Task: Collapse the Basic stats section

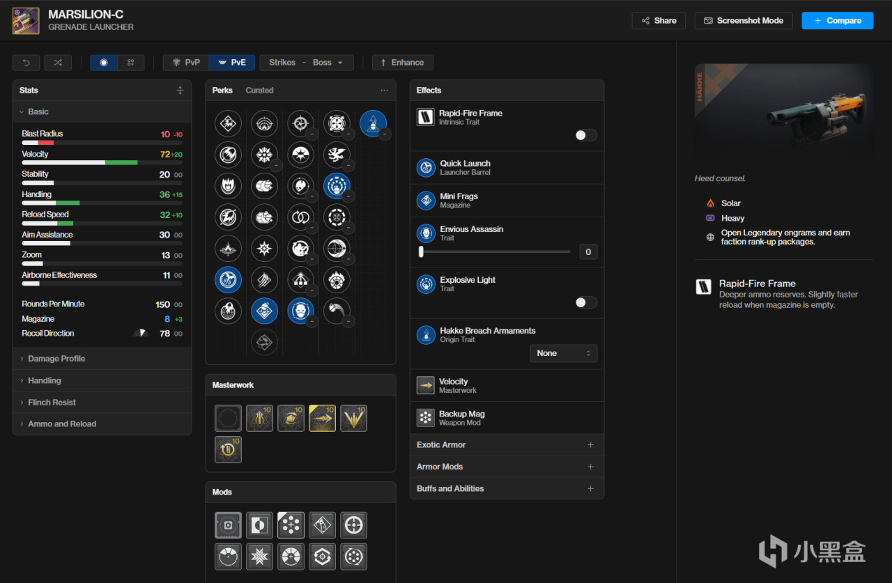Action: pyautogui.click(x=102, y=111)
